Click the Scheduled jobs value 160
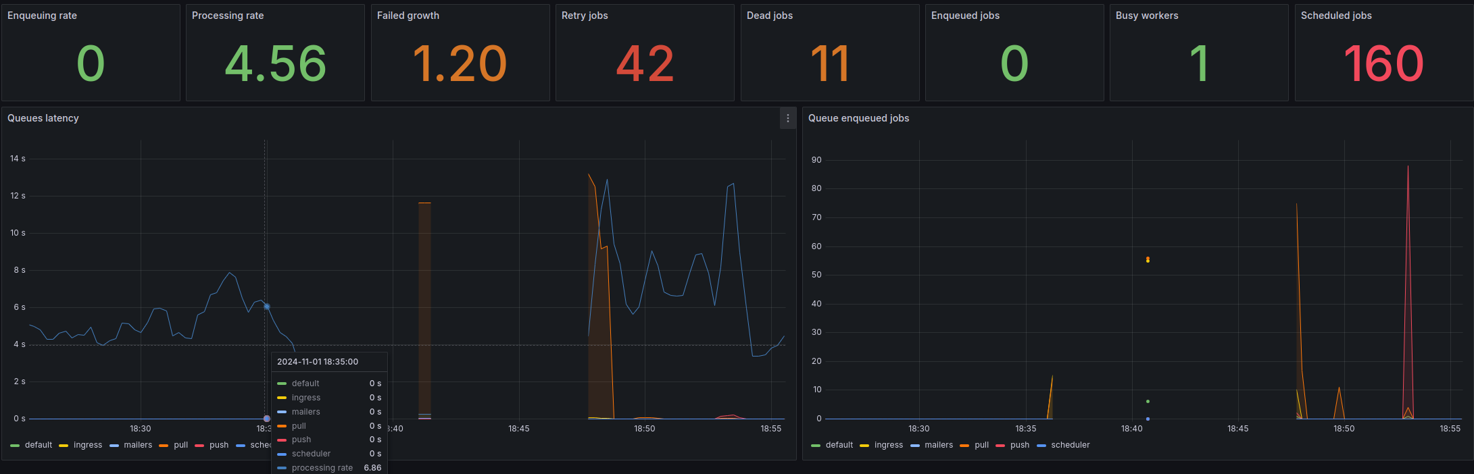Viewport: 1474px width, 474px height. click(x=1383, y=64)
